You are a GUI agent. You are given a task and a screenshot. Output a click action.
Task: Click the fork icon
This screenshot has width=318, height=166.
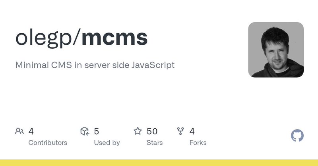(180, 131)
